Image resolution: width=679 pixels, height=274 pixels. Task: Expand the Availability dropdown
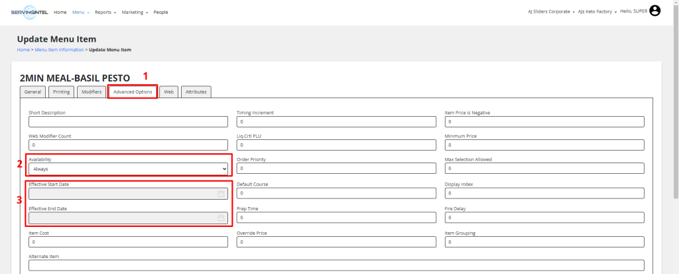coord(129,169)
